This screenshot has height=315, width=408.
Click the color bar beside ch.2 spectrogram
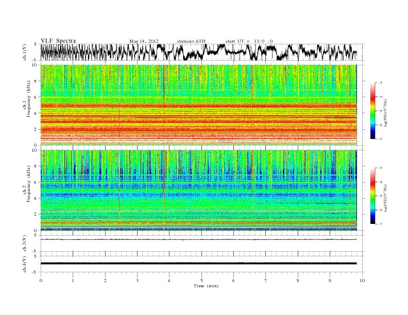pos(373,196)
